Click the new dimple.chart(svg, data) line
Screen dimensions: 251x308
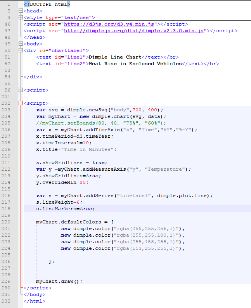101,116
